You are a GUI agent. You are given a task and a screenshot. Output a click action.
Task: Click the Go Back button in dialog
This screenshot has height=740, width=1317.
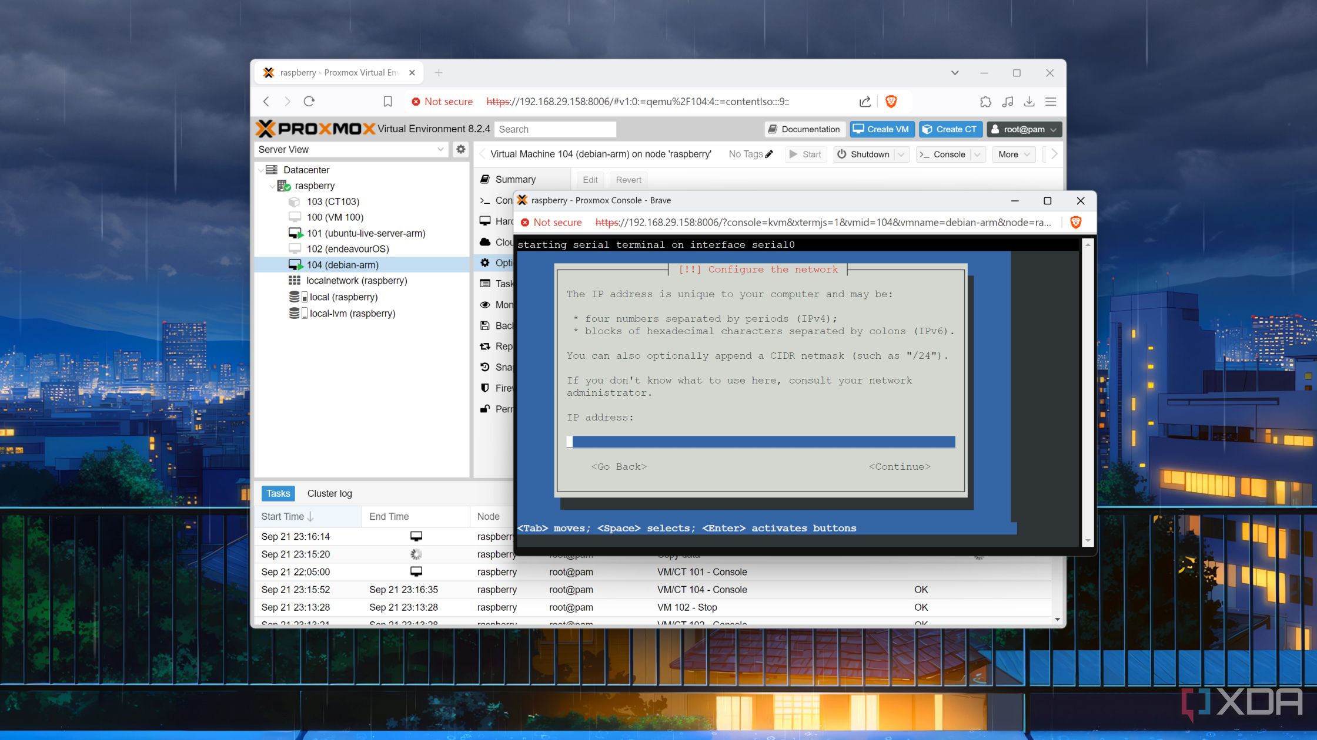point(619,466)
